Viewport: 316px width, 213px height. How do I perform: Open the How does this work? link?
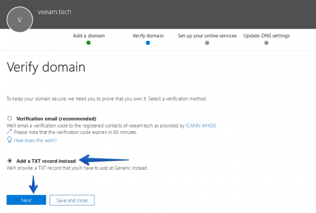(x=35, y=140)
